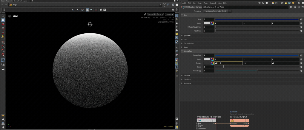Expand the Specular section
Image resolution: width=304 pixels, height=130 pixels.
pyautogui.click(x=187, y=36)
